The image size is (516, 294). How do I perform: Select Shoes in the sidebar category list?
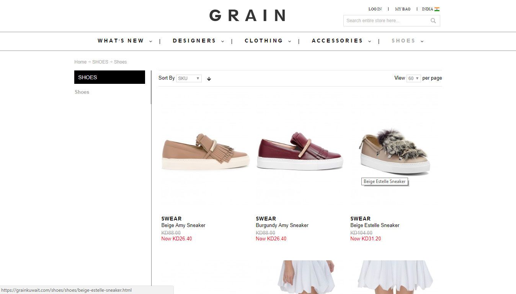point(82,92)
